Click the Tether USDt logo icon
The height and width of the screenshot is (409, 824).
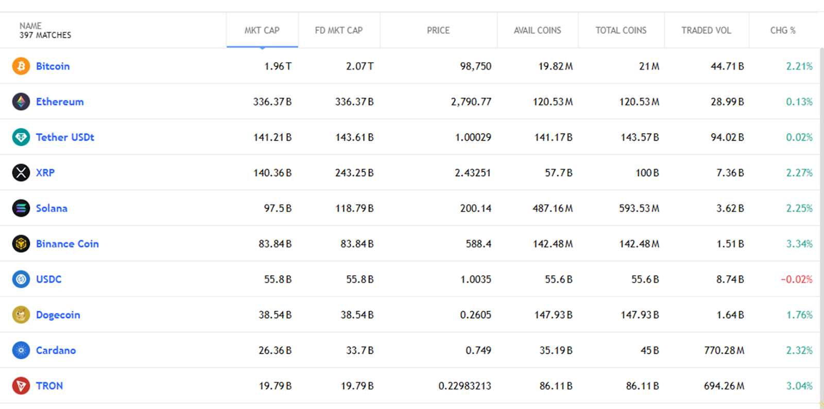(x=21, y=137)
